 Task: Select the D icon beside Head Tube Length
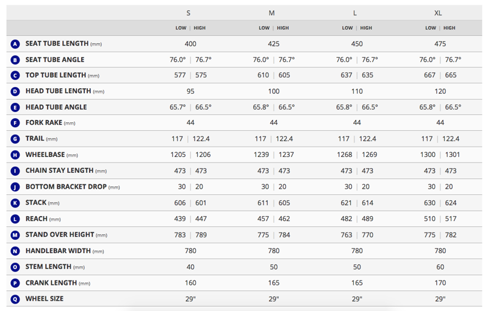tap(15, 91)
